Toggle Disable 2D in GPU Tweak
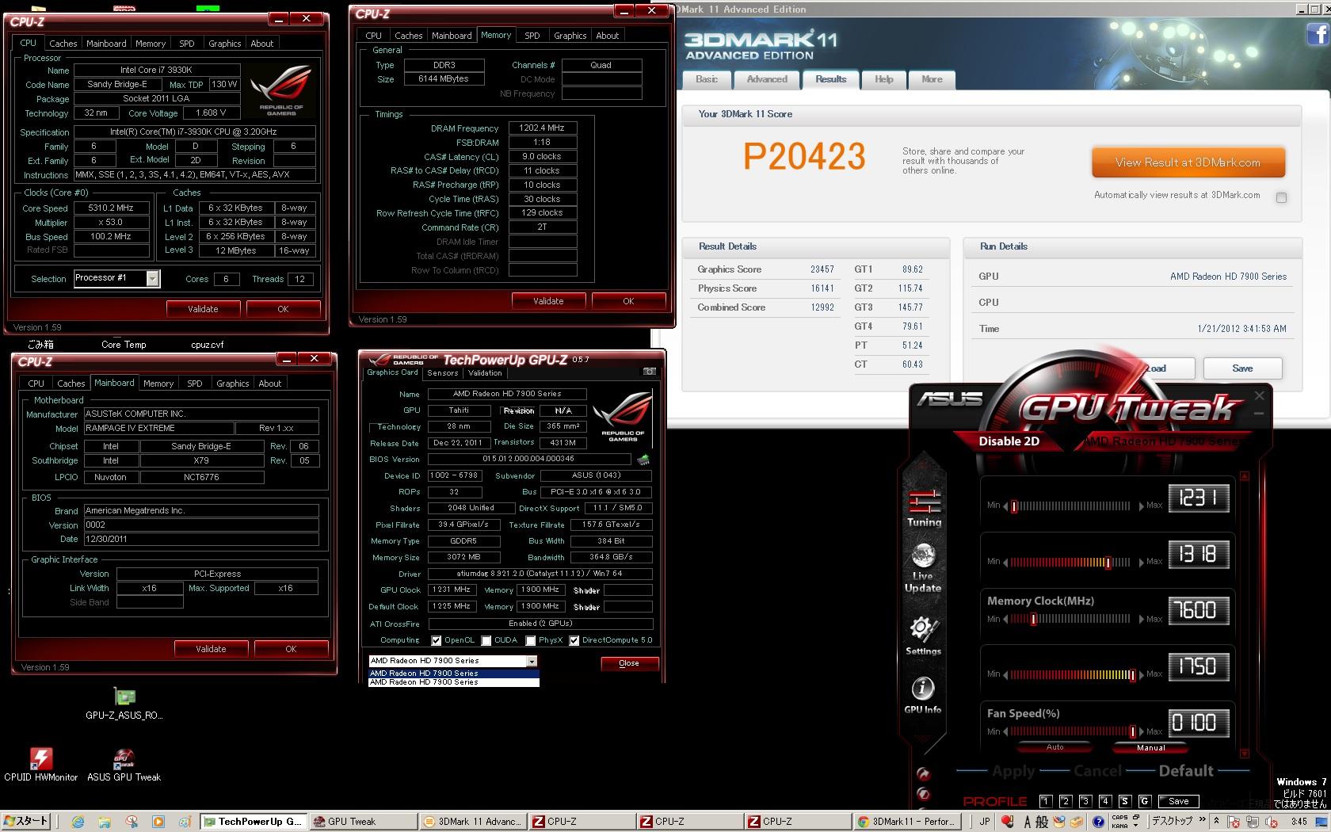This screenshot has height=832, width=1331. click(x=1009, y=441)
